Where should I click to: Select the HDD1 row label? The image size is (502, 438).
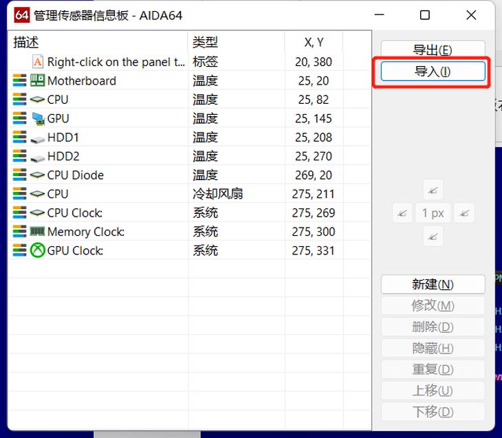pyautogui.click(x=63, y=138)
